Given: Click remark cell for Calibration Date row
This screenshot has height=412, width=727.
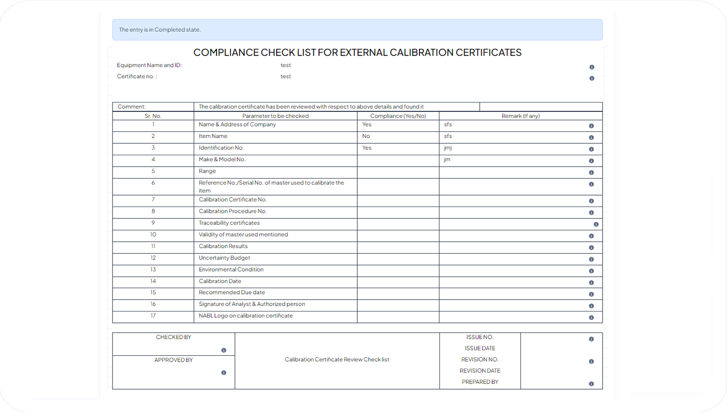Looking at the screenshot, I should (x=513, y=282).
